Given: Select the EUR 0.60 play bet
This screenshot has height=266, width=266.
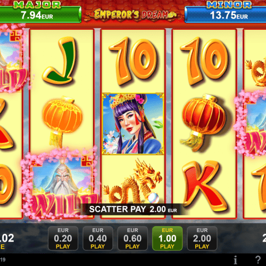Looking at the screenshot, I should pos(132,238).
